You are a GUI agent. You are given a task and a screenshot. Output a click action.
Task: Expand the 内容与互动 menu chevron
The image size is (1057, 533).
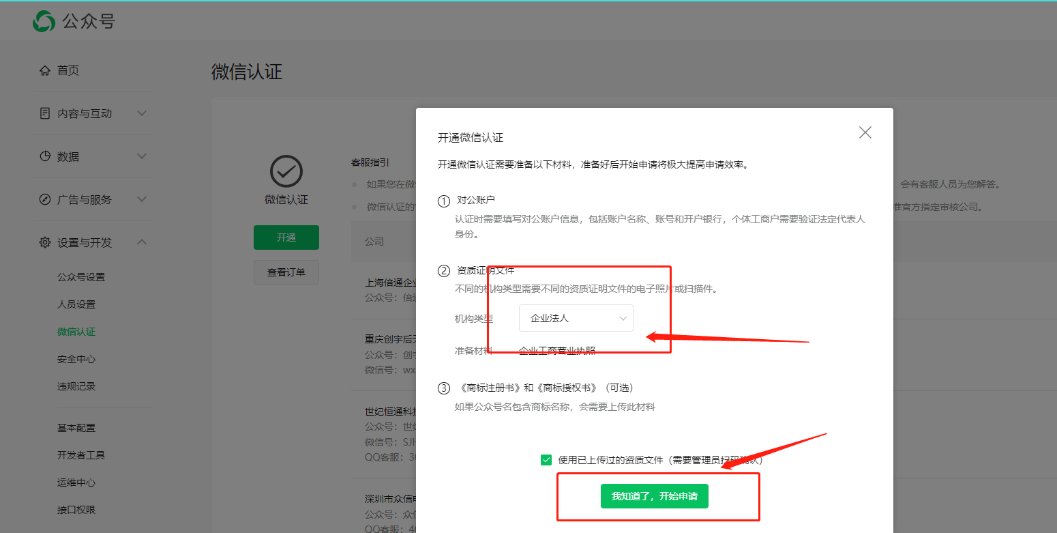pos(142,113)
